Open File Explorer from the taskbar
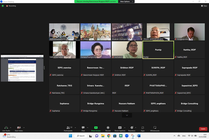This screenshot has width=209, height=139. click(x=103, y=136)
